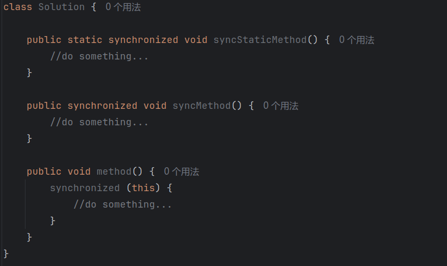447x266 pixels.
Task: Click synchronized keyword of the synchronized (this) block
Action: click(85, 188)
